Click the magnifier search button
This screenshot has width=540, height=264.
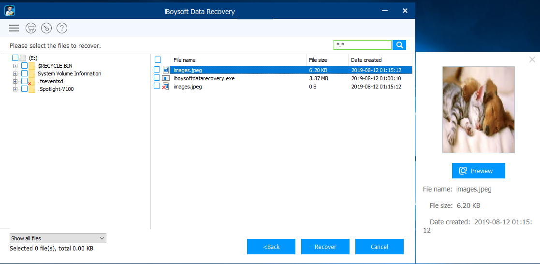pyautogui.click(x=399, y=45)
